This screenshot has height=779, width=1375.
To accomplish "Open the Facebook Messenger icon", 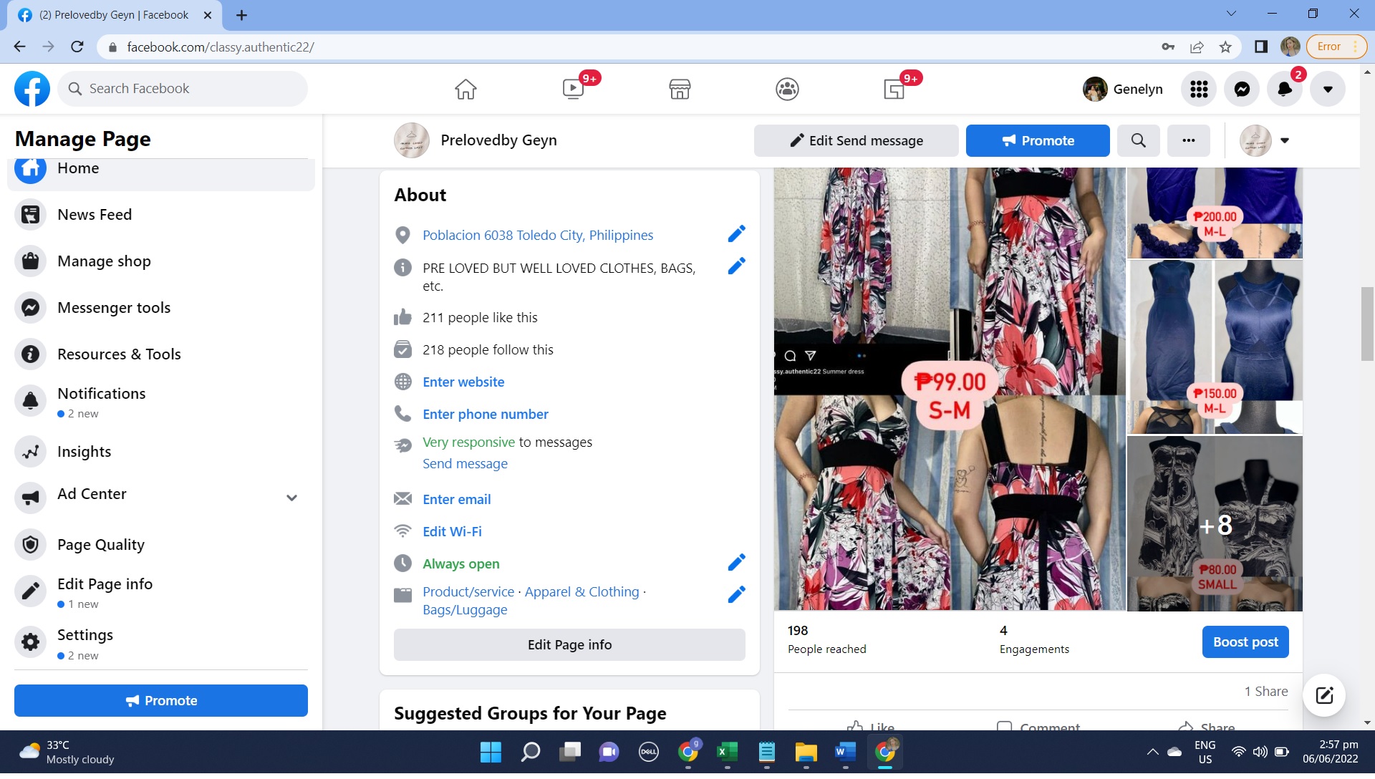I will [1242, 89].
